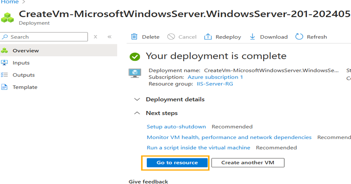Open the IIS-Server-RG resource group link

click(215, 84)
